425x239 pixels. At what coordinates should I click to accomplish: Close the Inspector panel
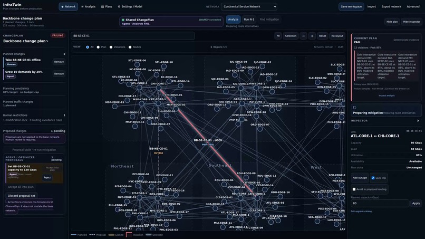click(418, 120)
